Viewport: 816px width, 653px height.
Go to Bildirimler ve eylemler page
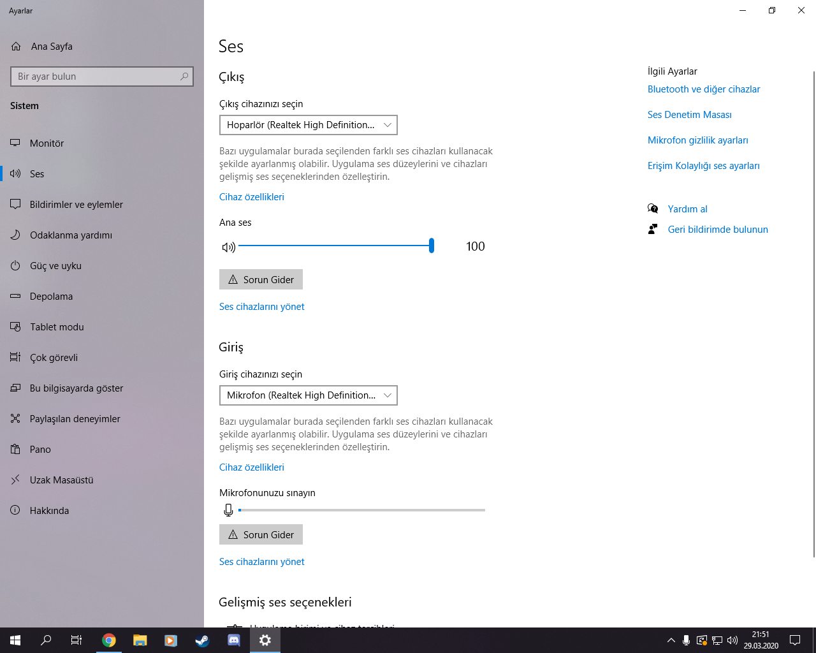102,205
